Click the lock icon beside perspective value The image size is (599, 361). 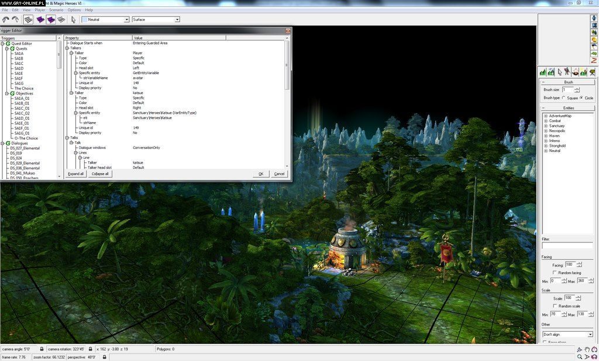[x=104, y=357]
